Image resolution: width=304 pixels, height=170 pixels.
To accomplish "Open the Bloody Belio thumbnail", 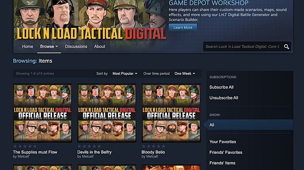I will 171,113.
